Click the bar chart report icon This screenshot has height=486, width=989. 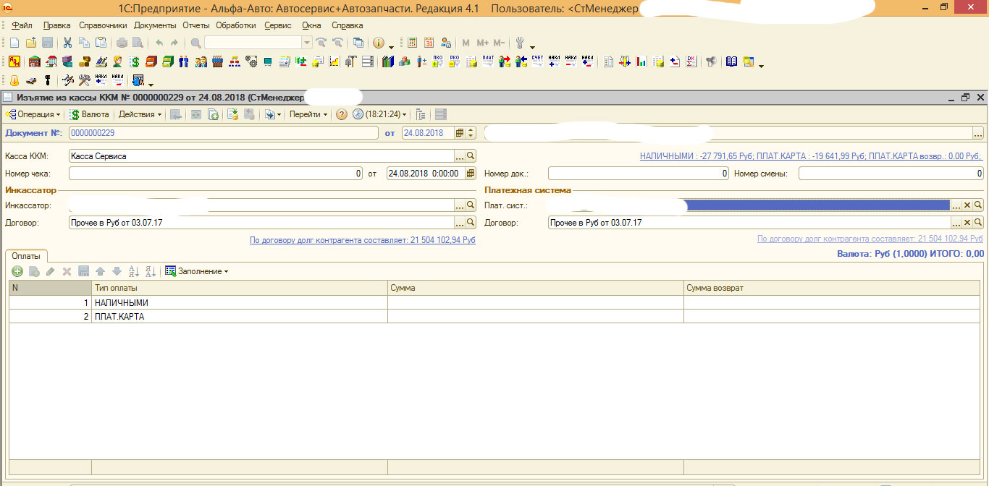click(641, 61)
